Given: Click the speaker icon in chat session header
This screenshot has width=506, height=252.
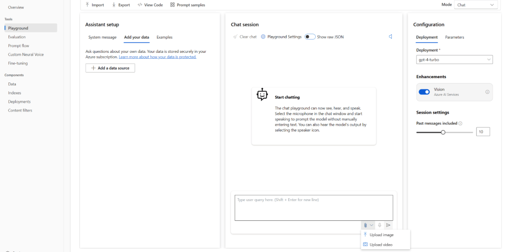Looking at the screenshot, I should pos(390,37).
